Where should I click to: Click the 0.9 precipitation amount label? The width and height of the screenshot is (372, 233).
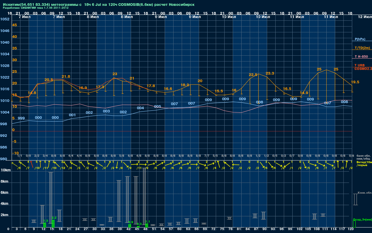click(131, 222)
